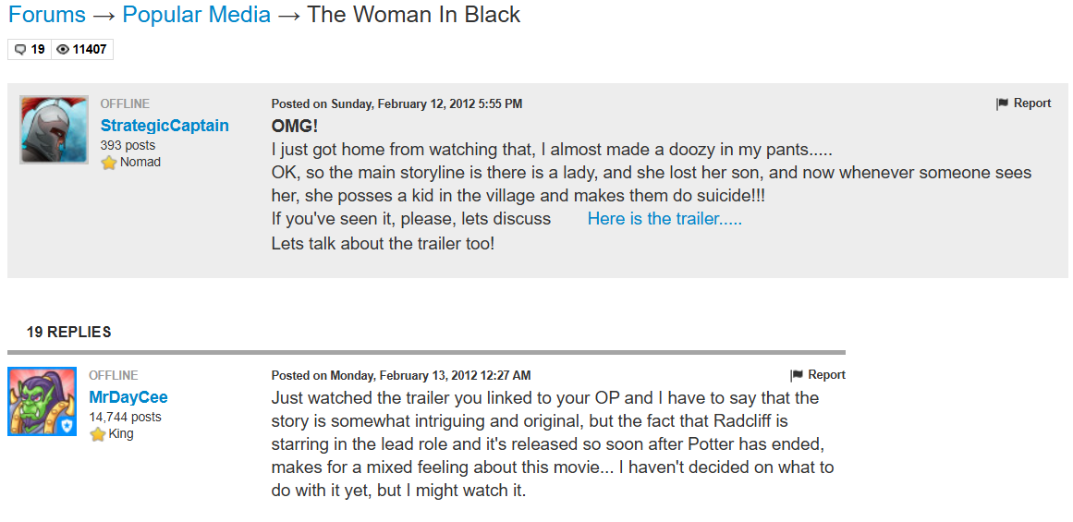Click the star icon beside King rank
The image size is (1073, 522).
click(98, 434)
